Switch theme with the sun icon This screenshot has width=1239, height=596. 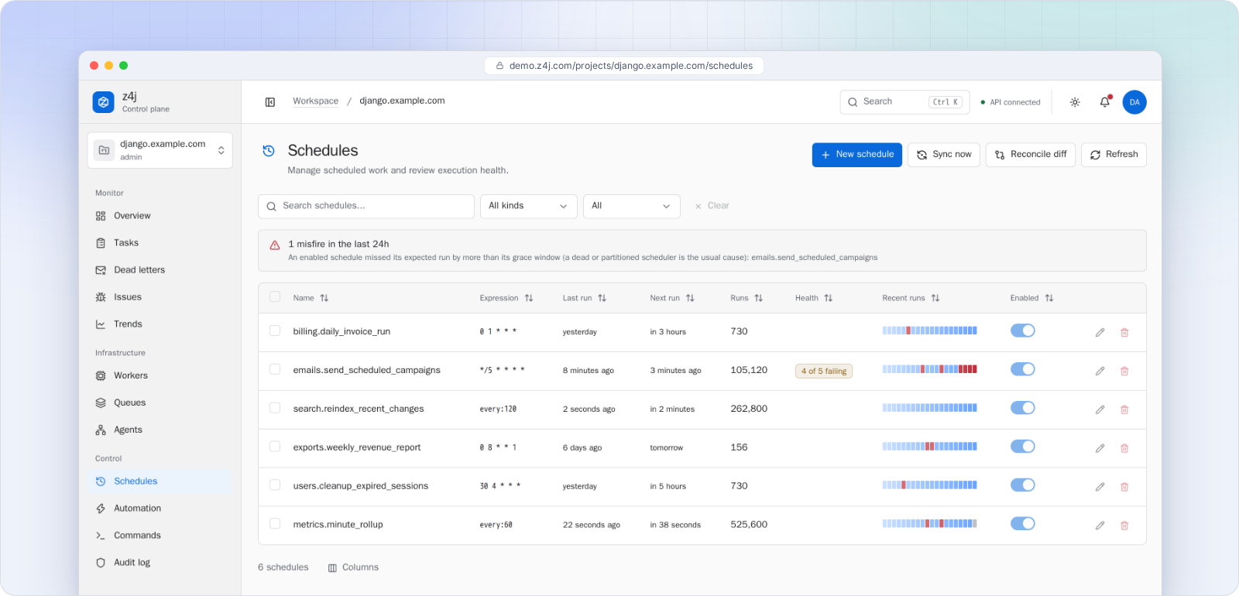point(1075,102)
